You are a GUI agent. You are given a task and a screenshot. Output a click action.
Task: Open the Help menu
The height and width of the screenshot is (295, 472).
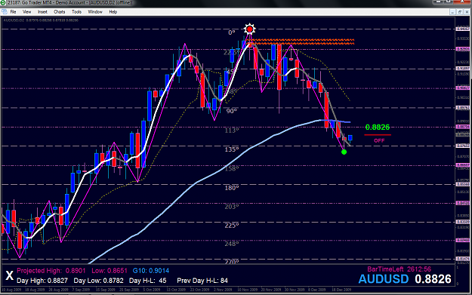click(113, 12)
